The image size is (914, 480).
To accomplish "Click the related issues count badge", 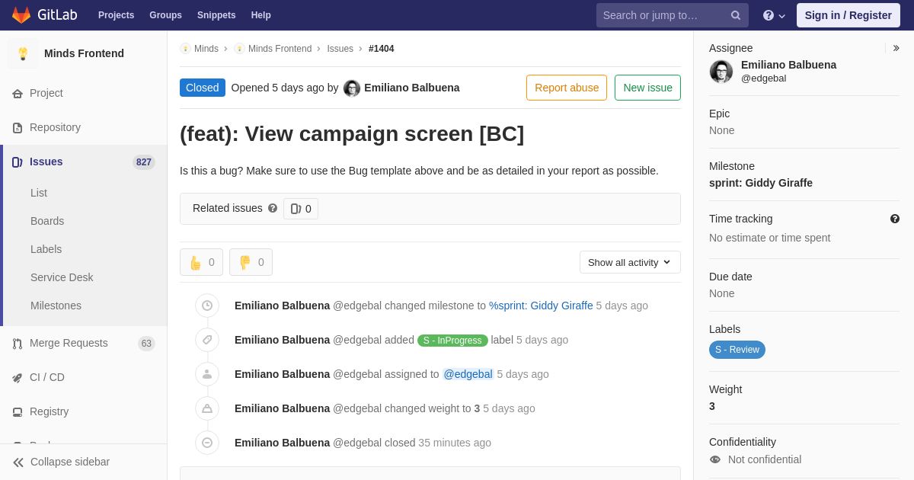I will point(301,209).
